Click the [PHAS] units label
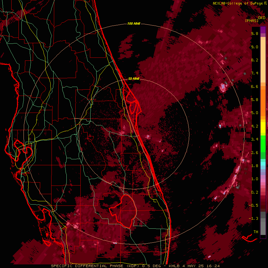Viewport: 268px width, 268px height. coord(252,21)
